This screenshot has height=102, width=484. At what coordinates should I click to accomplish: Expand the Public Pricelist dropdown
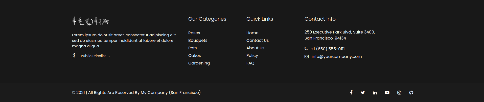click(x=95, y=56)
